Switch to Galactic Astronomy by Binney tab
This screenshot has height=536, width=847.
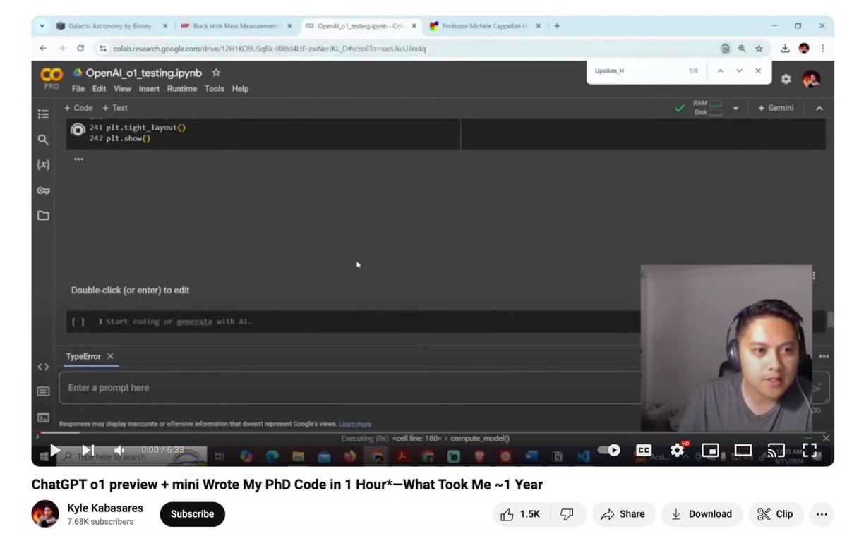tap(112, 26)
